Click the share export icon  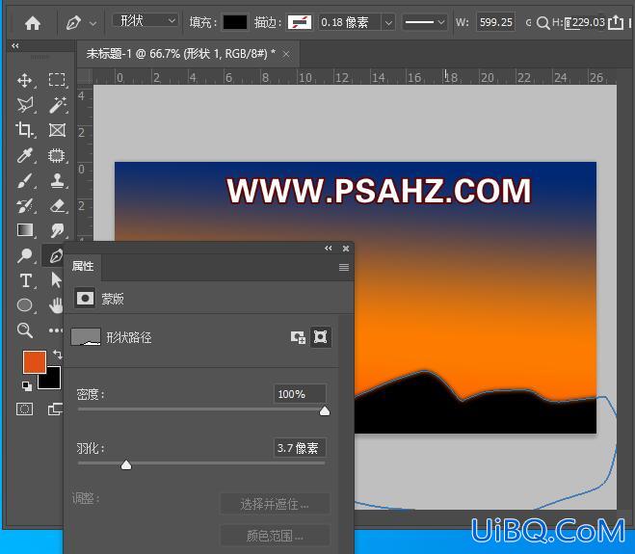(x=616, y=22)
